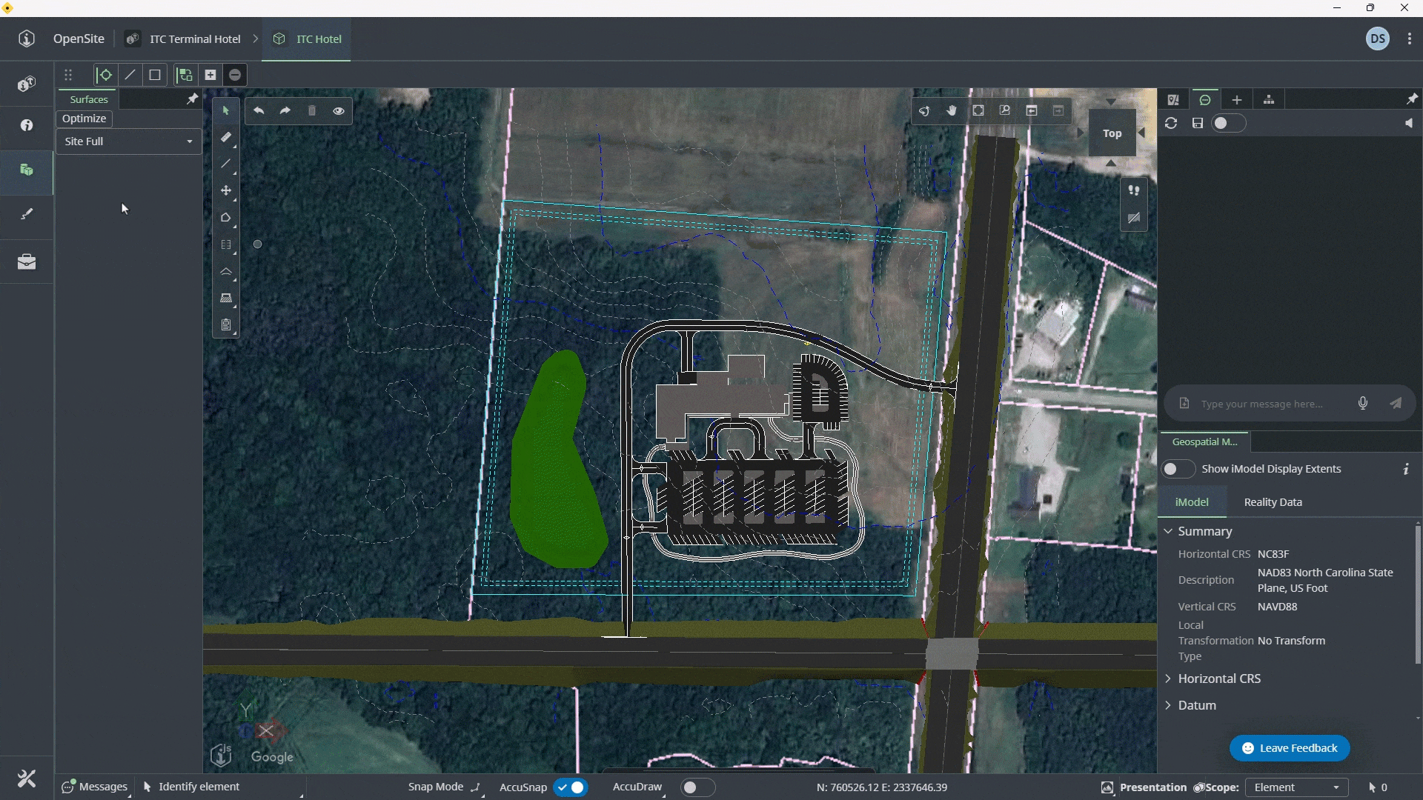
Task: Click the Scope Element dropdown
Action: click(1295, 787)
